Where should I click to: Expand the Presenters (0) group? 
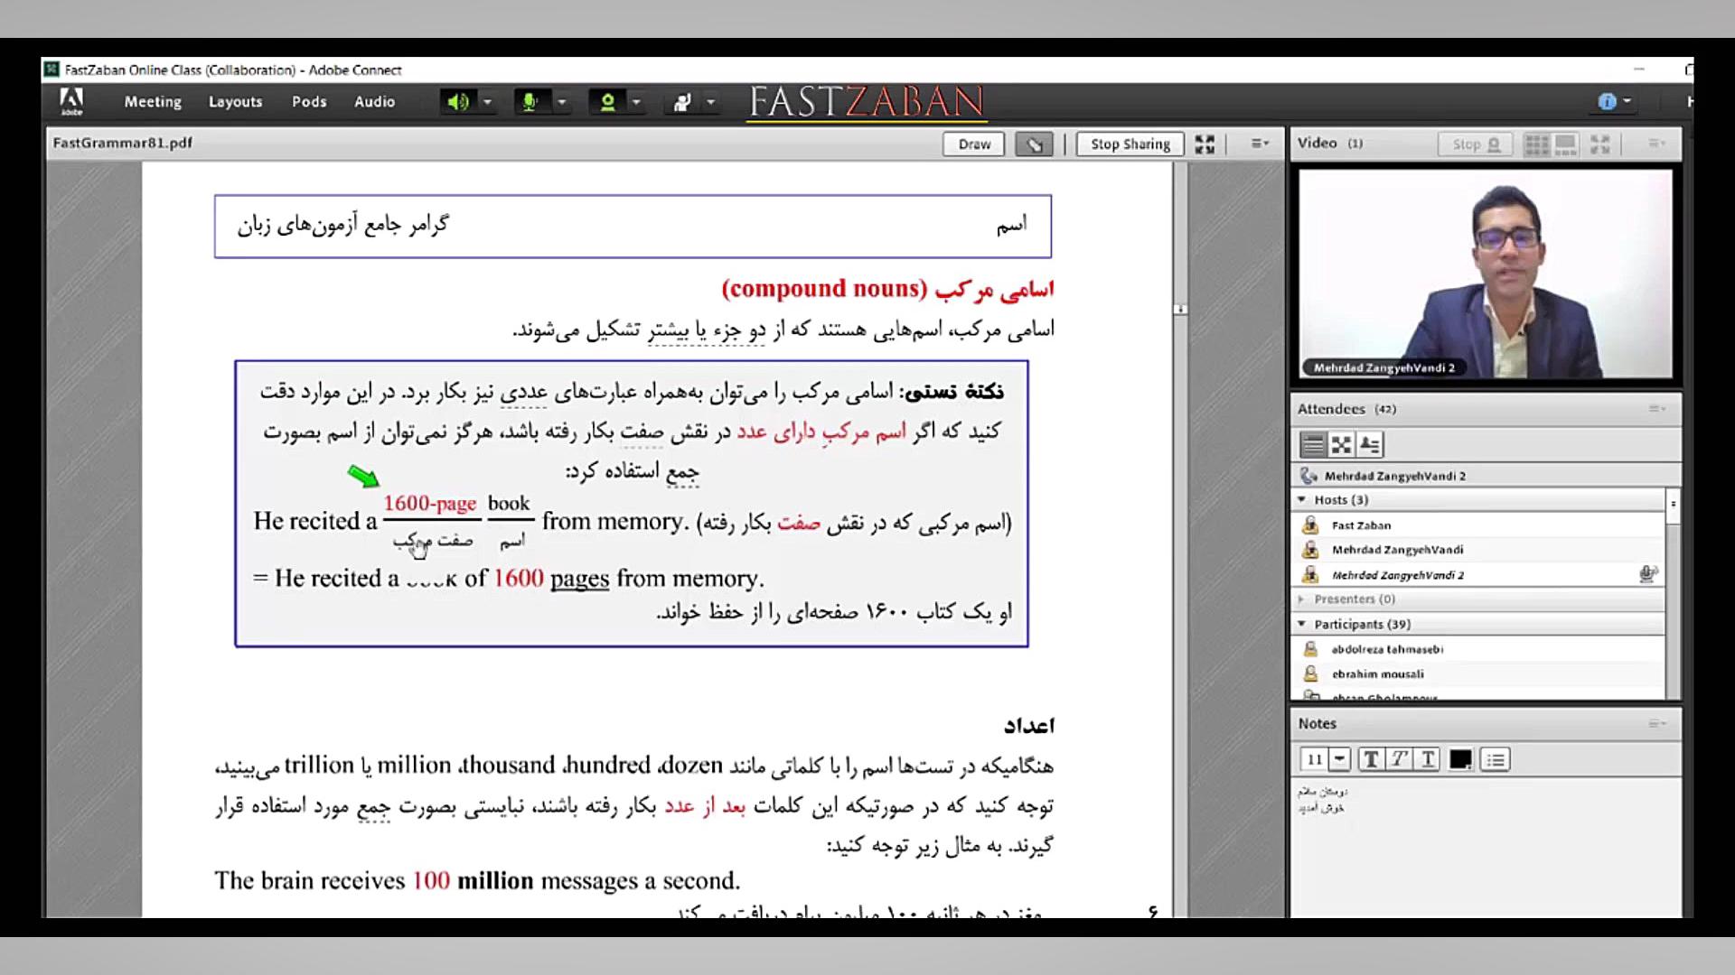click(1302, 599)
